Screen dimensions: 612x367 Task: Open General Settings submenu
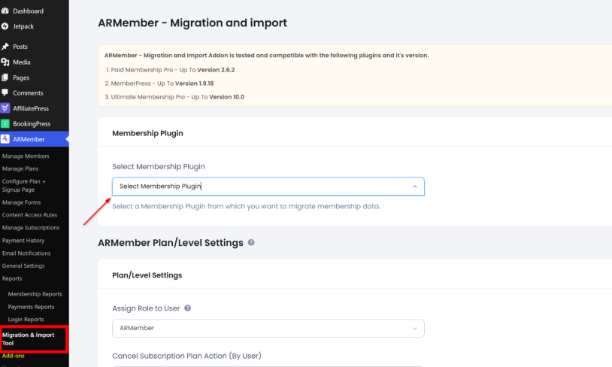coord(23,266)
